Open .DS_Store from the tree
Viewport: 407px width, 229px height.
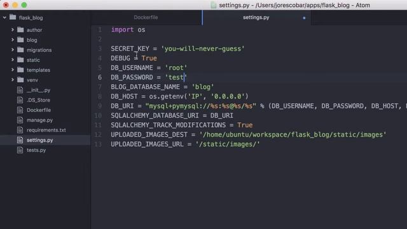pyautogui.click(x=38, y=100)
